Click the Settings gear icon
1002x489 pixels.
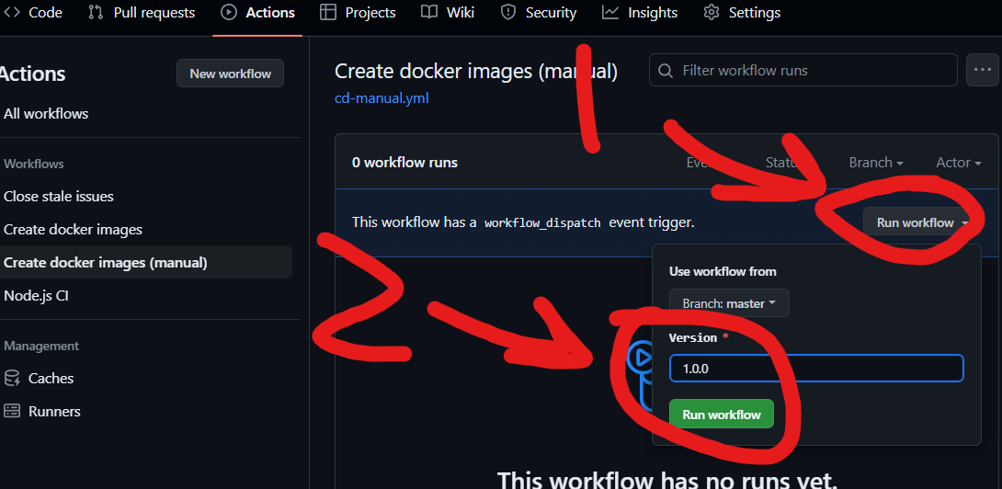(x=712, y=12)
